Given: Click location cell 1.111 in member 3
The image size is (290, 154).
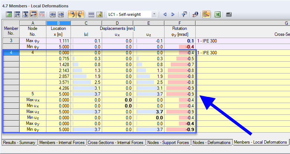Looking at the screenshot, I should click(58, 41).
